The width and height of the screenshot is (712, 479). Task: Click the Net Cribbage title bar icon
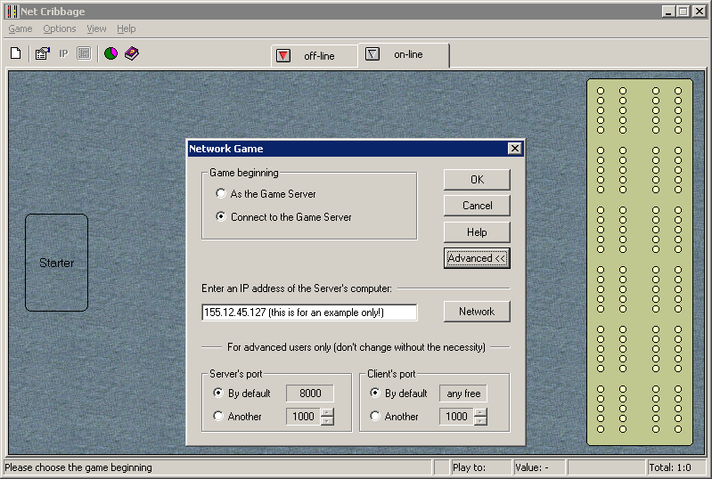[x=12, y=12]
